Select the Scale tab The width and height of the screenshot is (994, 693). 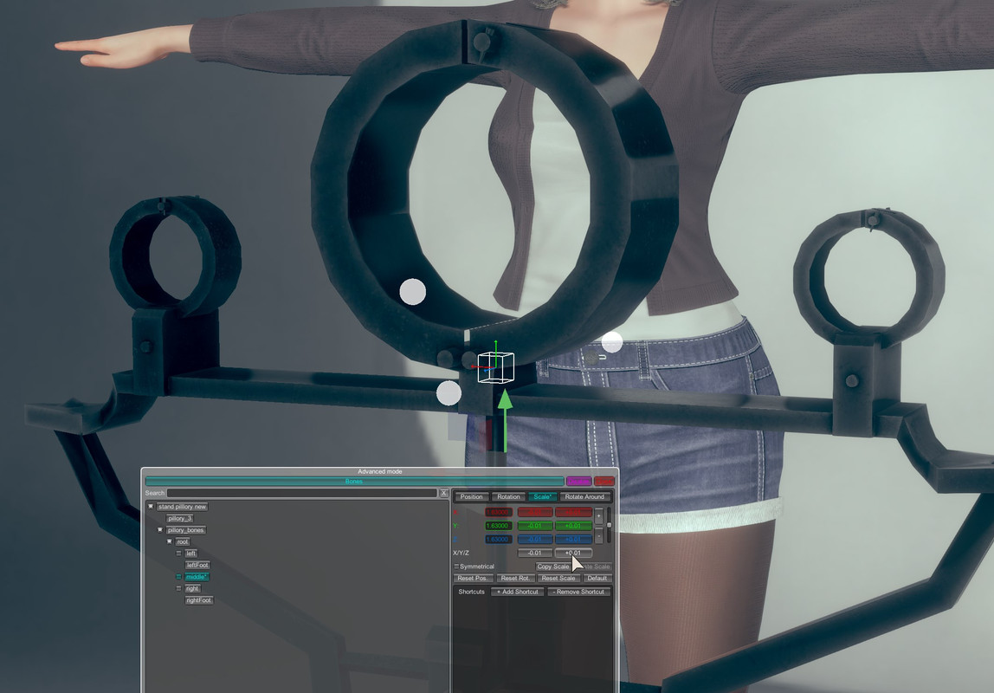click(542, 496)
